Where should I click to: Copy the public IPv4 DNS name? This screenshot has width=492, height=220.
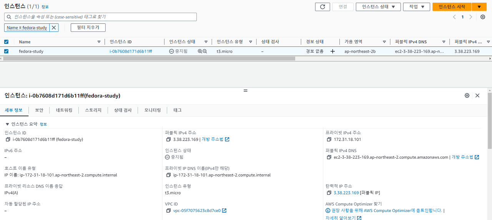click(329, 157)
